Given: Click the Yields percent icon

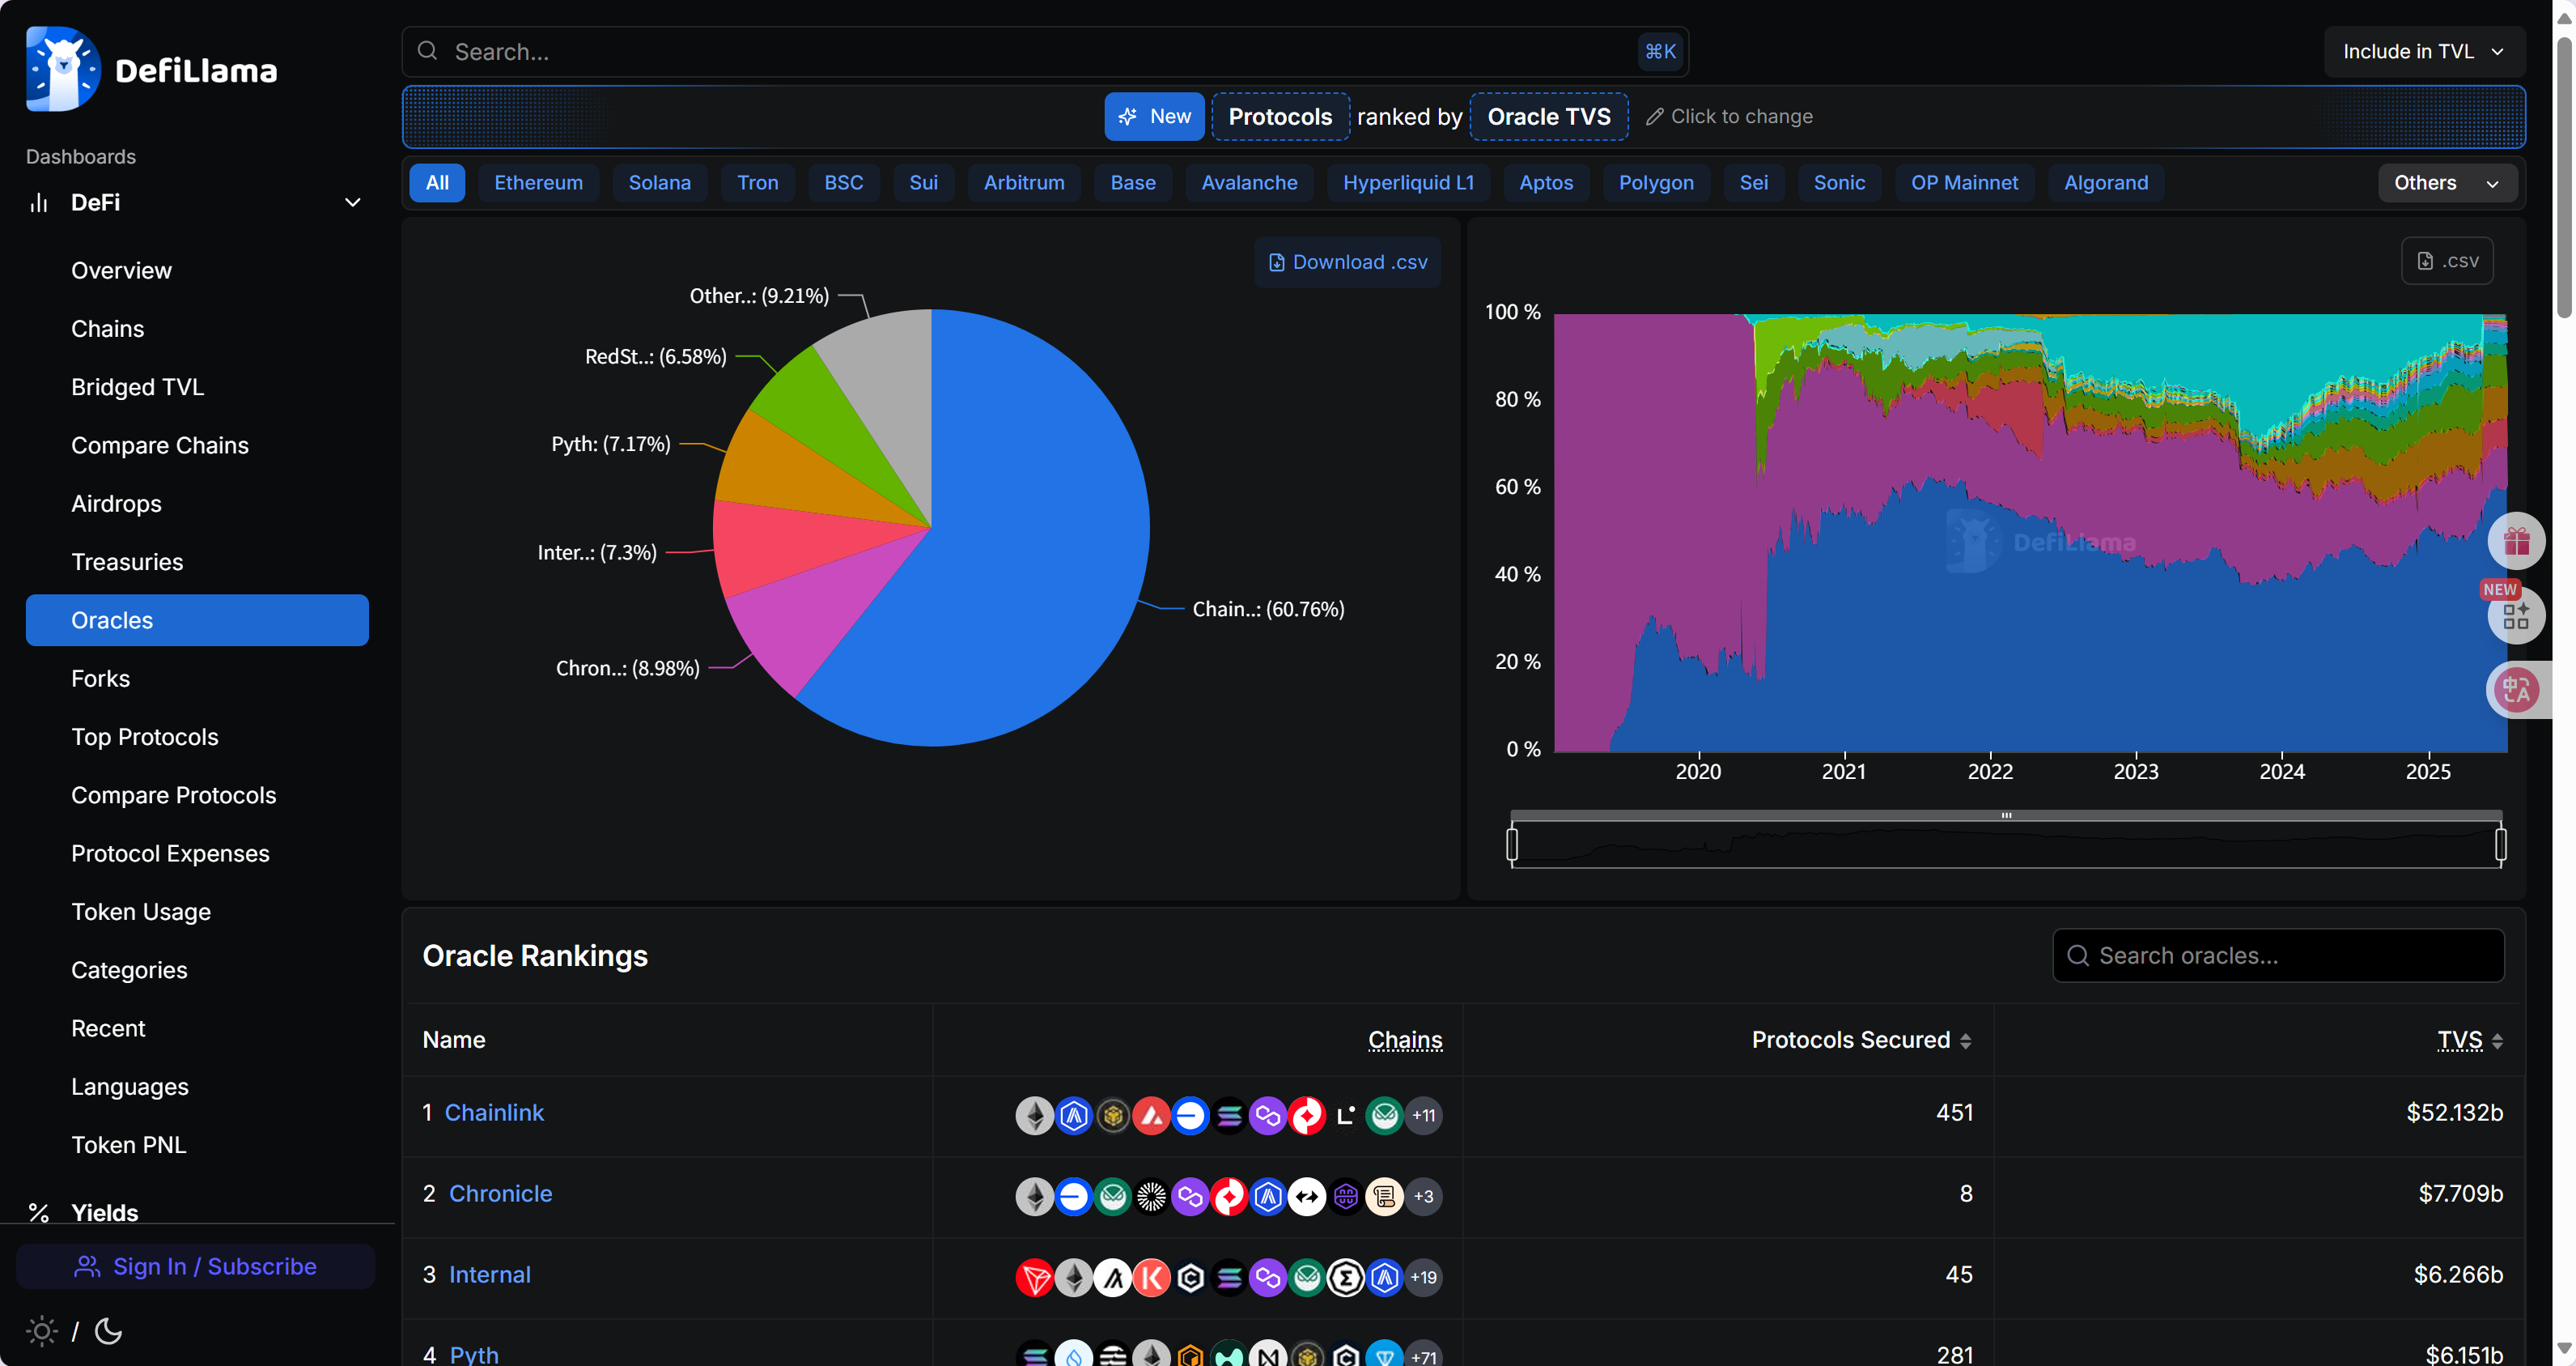Looking at the screenshot, I should click(x=39, y=1212).
